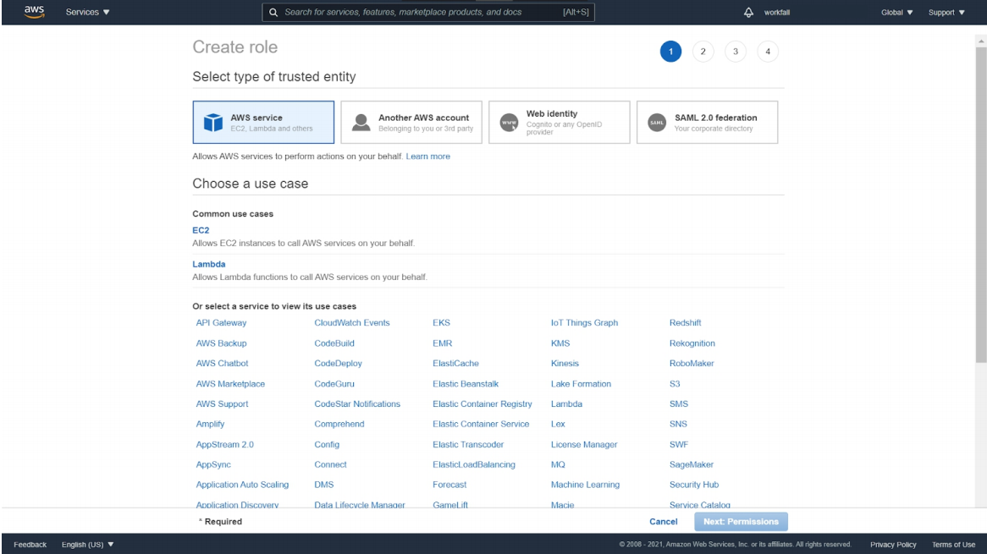Open the notifications bell icon
The height and width of the screenshot is (554, 987).
point(748,12)
